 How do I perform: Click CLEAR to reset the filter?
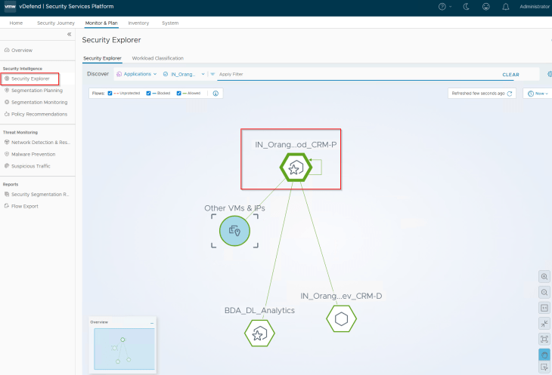510,75
